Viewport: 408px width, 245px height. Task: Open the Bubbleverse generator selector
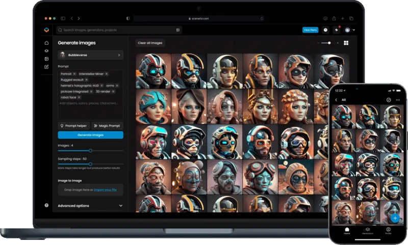90,55
